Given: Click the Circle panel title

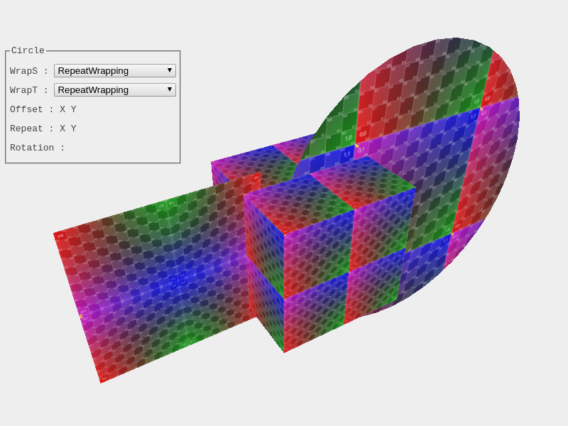Looking at the screenshot, I should 28,51.
